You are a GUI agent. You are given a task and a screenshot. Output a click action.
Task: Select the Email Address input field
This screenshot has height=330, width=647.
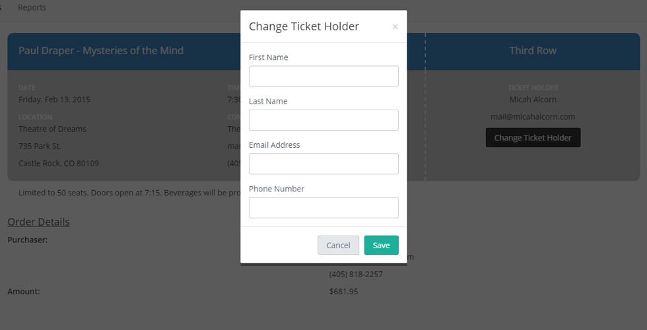coord(323,164)
